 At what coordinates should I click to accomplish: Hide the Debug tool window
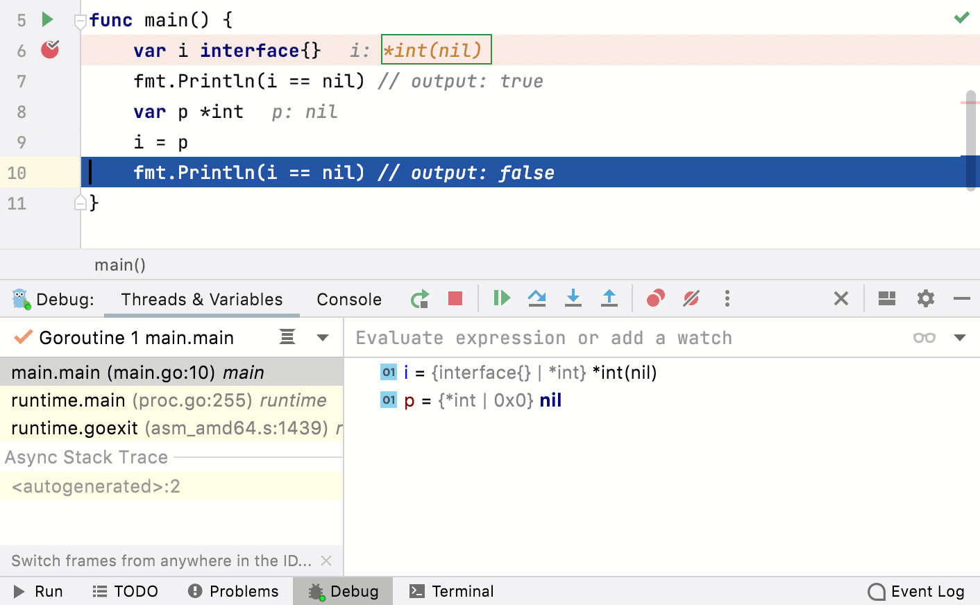click(x=962, y=298)
